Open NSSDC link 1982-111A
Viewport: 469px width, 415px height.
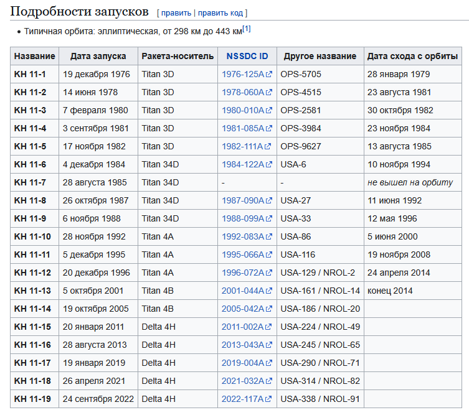(246, 146)
